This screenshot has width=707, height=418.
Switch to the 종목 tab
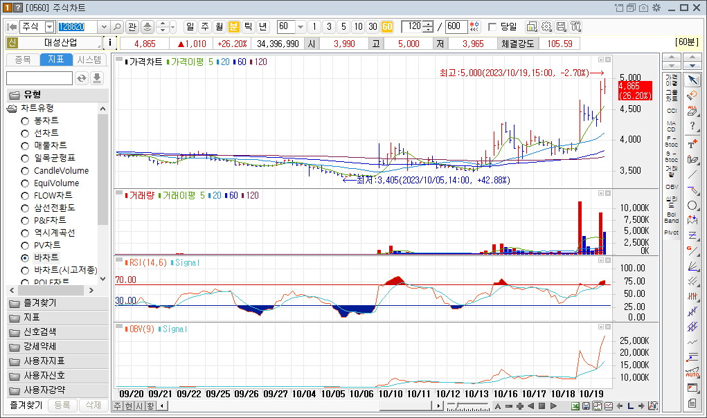23,60
